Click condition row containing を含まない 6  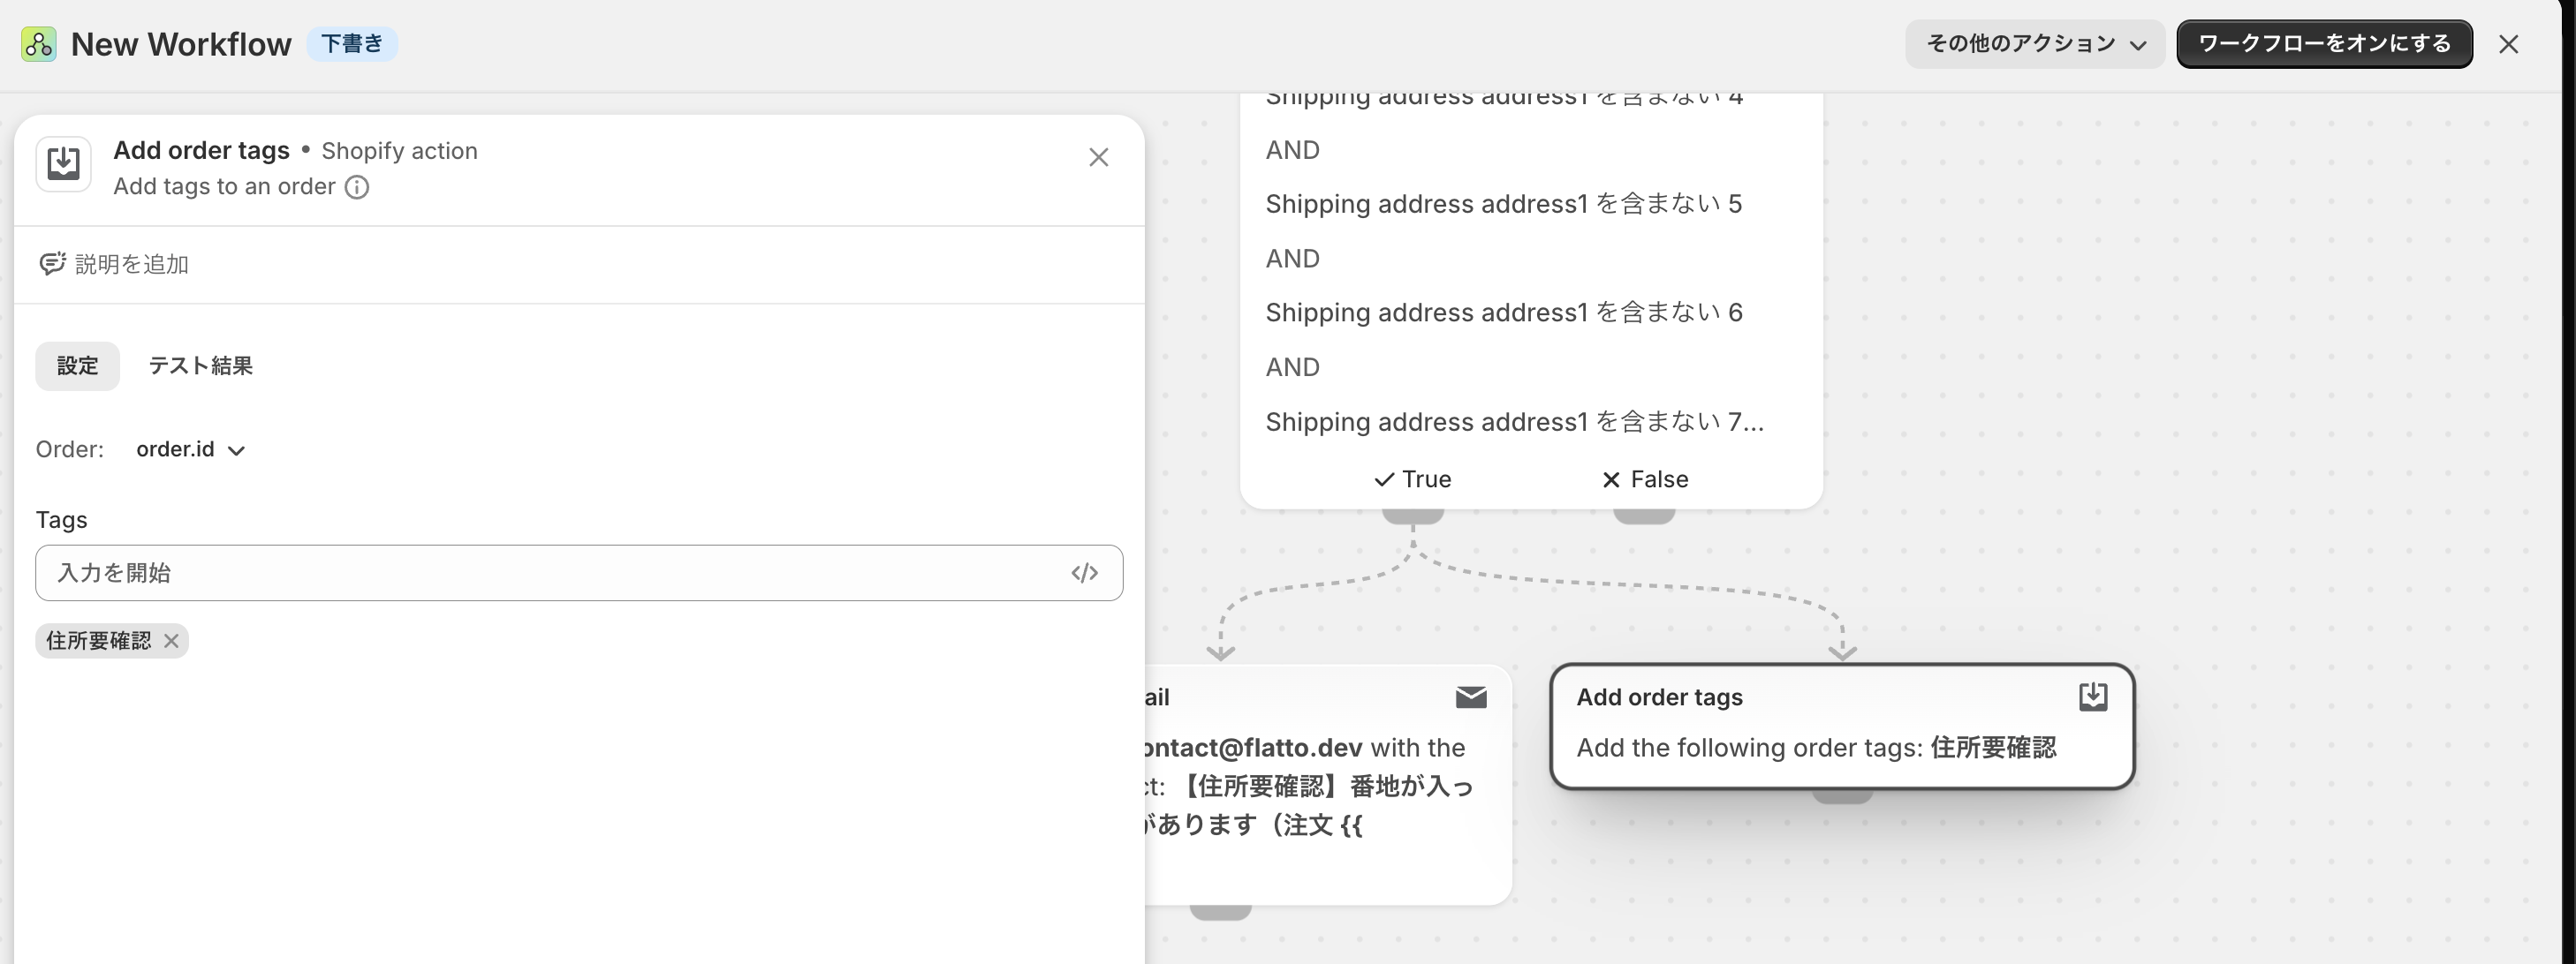[x=1504, y=313]
